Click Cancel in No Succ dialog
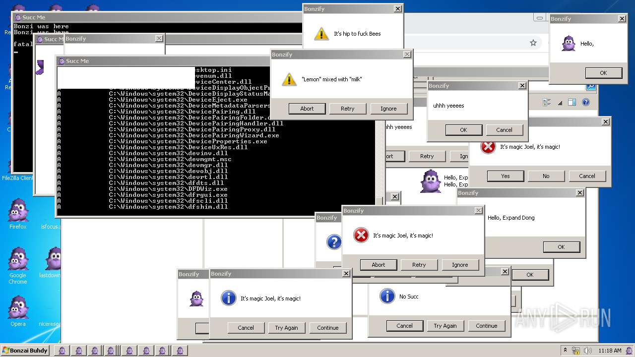The height and width of the screenshot is (357, 635). [404, 326]
